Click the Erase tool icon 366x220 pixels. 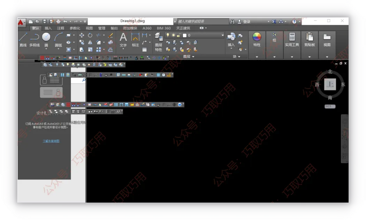point(110,35)
